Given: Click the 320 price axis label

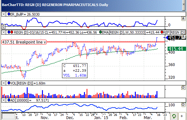Looking at the screenshot, I should [x=171, y=77].
